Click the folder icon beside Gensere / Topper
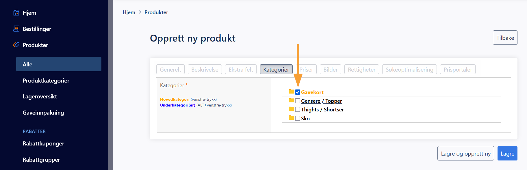The height and width of the screenshot is (170, 527). [x=291, y=100]
